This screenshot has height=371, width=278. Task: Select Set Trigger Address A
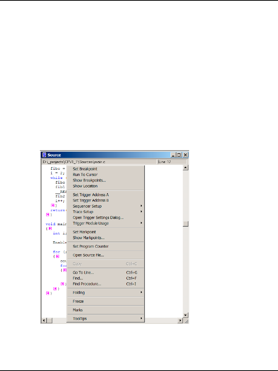(106, 195)
